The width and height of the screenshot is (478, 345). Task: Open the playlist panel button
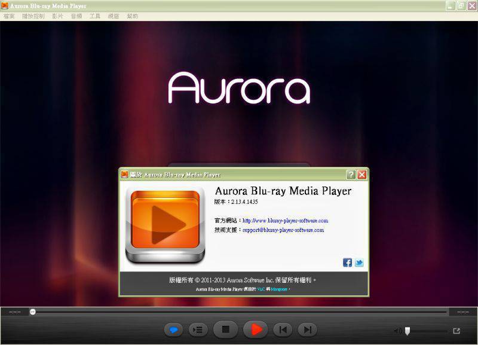(x=198, y=329)
